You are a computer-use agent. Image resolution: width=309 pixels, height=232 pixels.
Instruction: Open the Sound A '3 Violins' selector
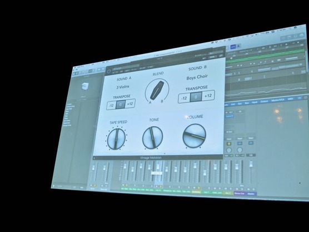(123, 87)
